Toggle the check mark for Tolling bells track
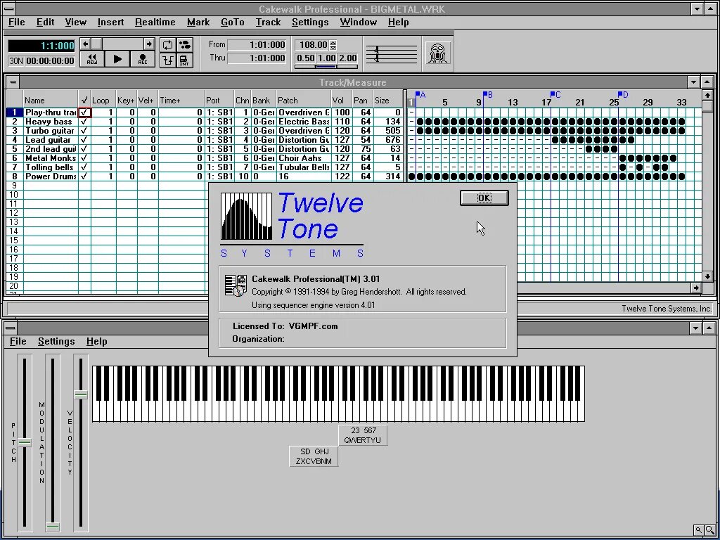Viewport: 720px width, 540px height. 84,167
